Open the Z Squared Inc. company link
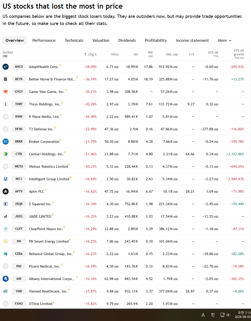 (40, 204)
